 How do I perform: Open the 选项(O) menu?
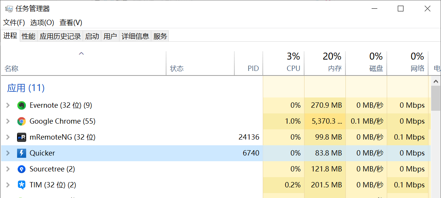pyautogui.click(x=42, y=23)
